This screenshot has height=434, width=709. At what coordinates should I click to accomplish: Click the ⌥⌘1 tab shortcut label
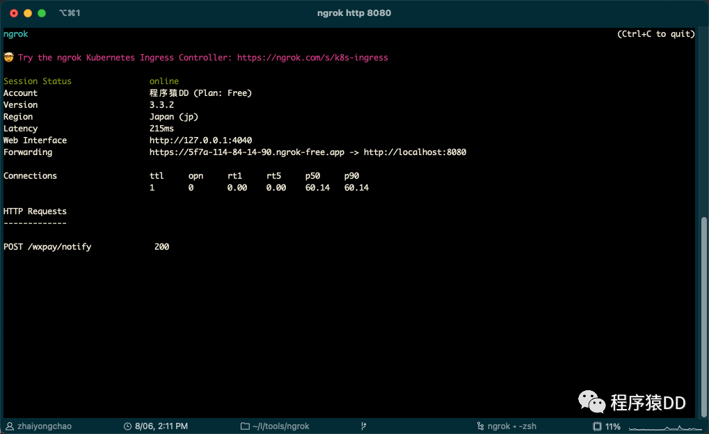[70, 13]
